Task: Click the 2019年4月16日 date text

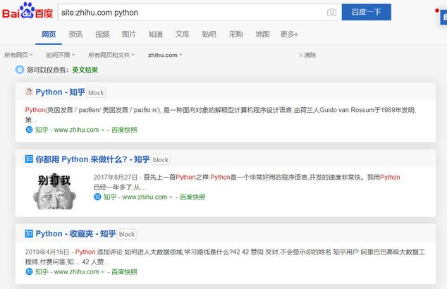Action: (x=47, y=252)
